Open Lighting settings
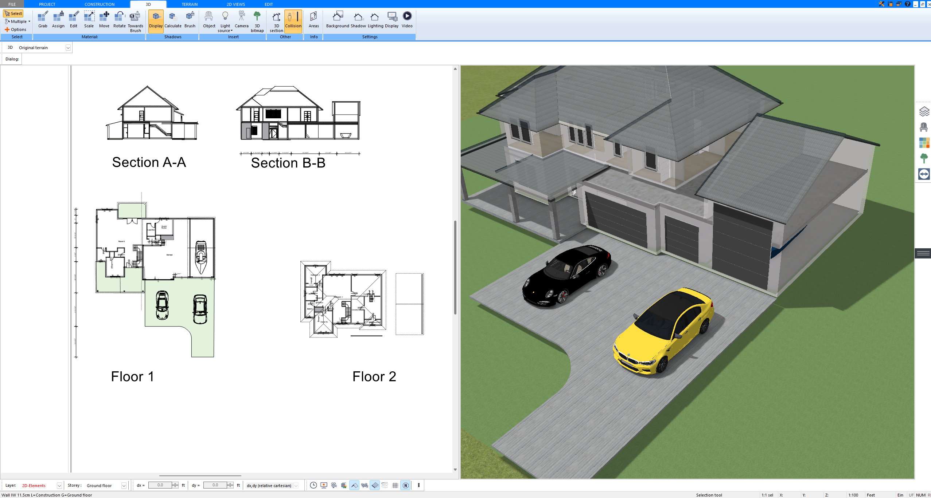 375,20
